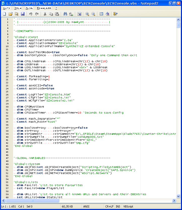Open Find with the binoculars icon
Screen dimensions: 182x210
65,14
